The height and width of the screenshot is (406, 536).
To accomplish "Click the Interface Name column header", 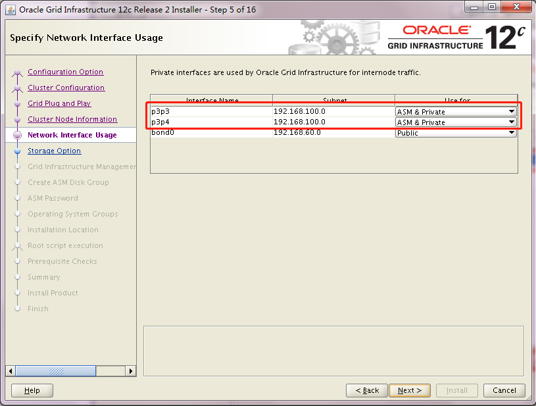I will coord(212,100).
